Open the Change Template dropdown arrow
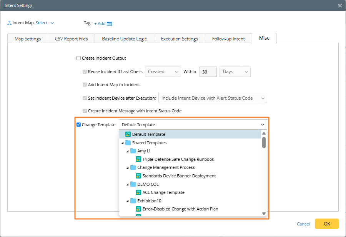The width and height of the screenshot is (346, 237). click(x=263, y=125)
